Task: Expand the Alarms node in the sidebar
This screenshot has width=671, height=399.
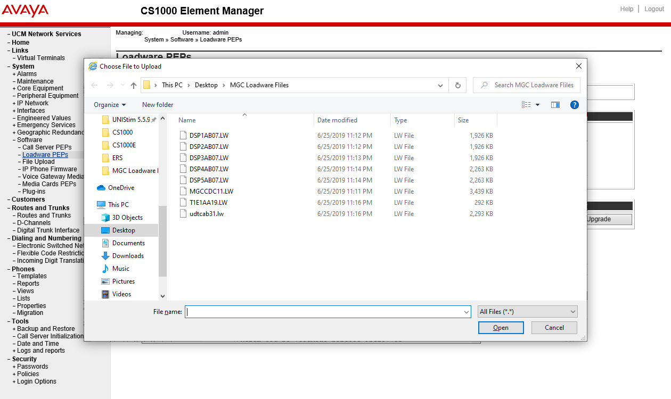Action: [14, 74]
